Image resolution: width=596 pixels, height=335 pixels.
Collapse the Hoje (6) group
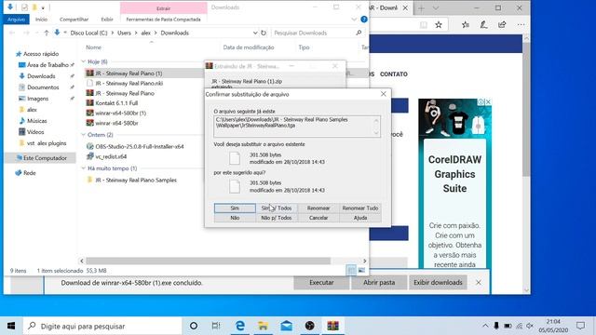click(x=84, y=61)
